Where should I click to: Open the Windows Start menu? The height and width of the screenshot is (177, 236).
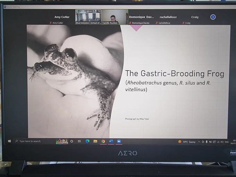coord(9,141)
